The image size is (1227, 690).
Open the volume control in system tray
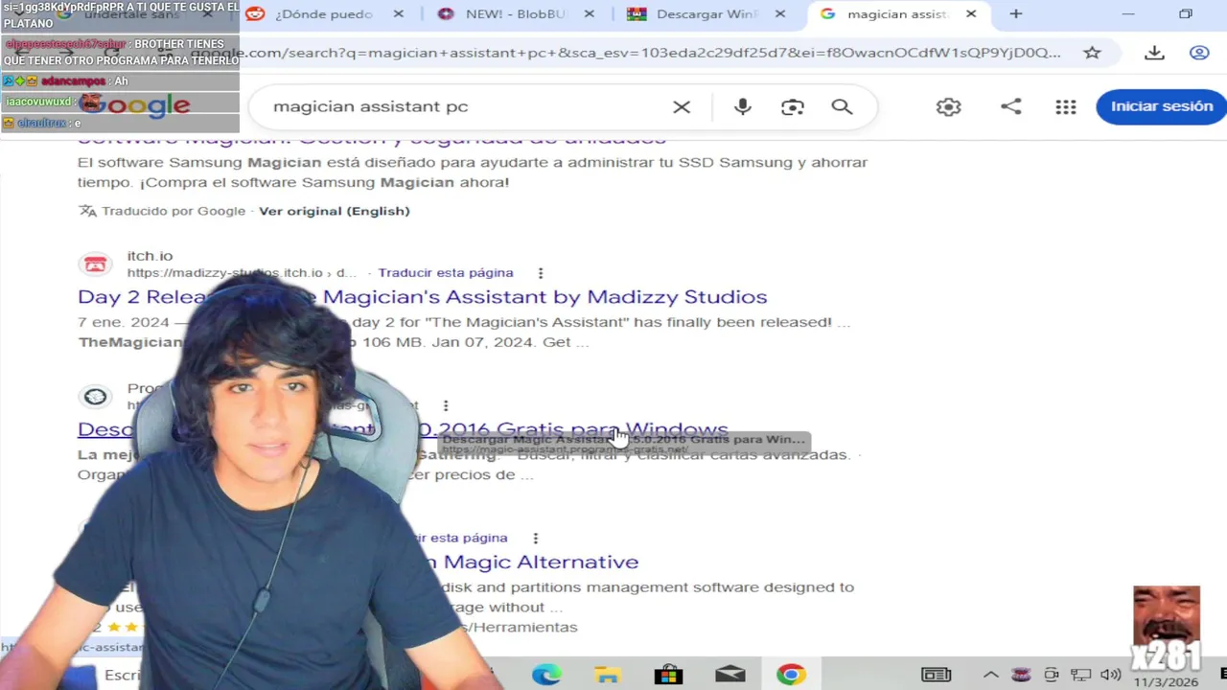pyautogui.click(x=1111, y=675)
